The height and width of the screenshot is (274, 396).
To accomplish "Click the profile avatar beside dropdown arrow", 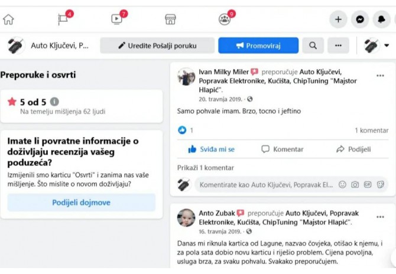I will click(372, 45).
